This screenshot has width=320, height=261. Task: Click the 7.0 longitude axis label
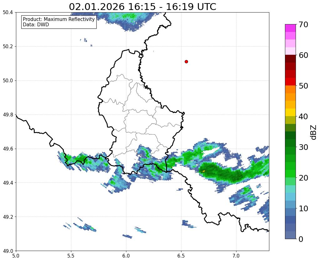click(x=236, y=256)
